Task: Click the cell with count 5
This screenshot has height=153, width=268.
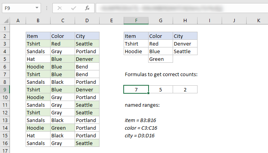Action: pos(160,90)
